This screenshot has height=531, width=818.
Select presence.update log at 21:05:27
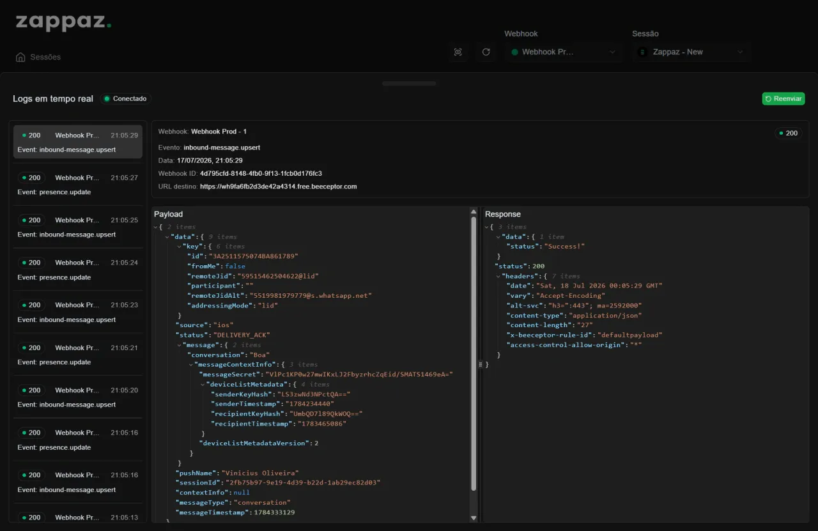[78, 185]
